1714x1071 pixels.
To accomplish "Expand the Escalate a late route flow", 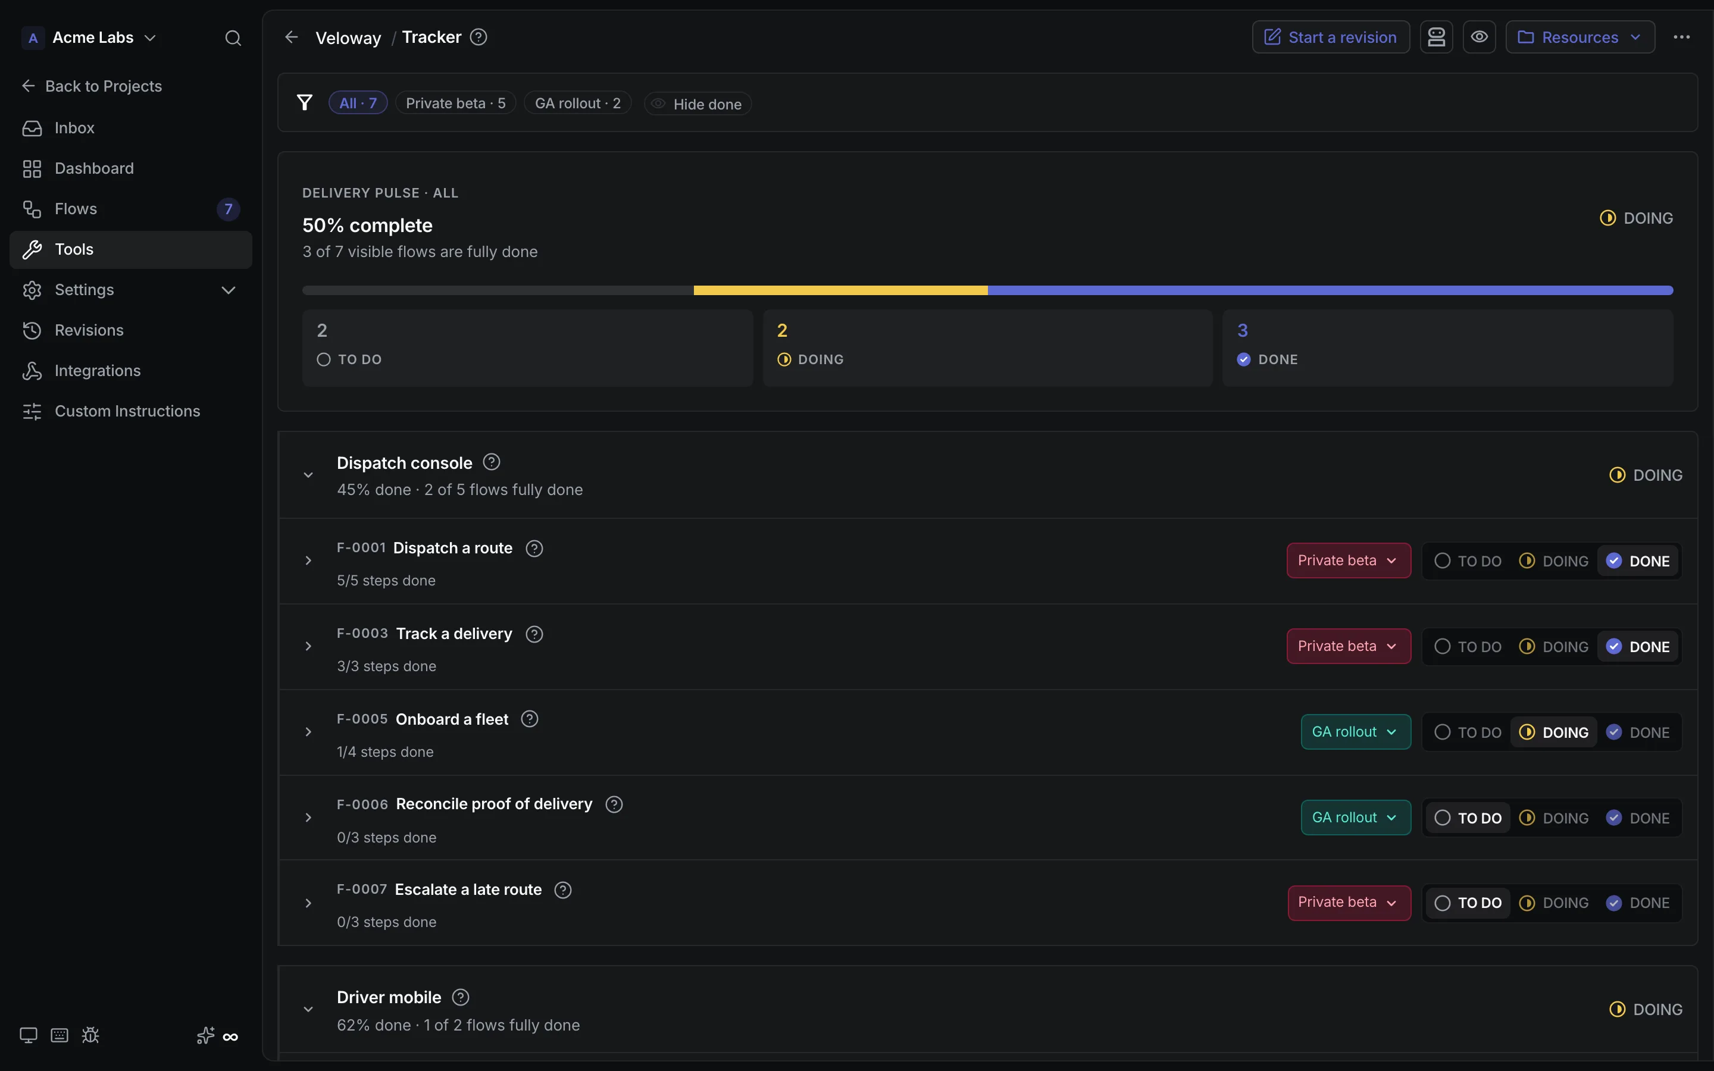I will [x=308, y=903].
